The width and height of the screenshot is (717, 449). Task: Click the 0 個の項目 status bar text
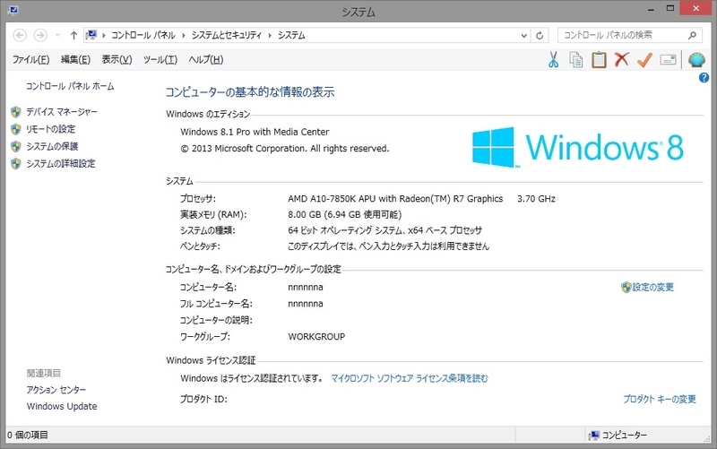[x=28, y=436]
